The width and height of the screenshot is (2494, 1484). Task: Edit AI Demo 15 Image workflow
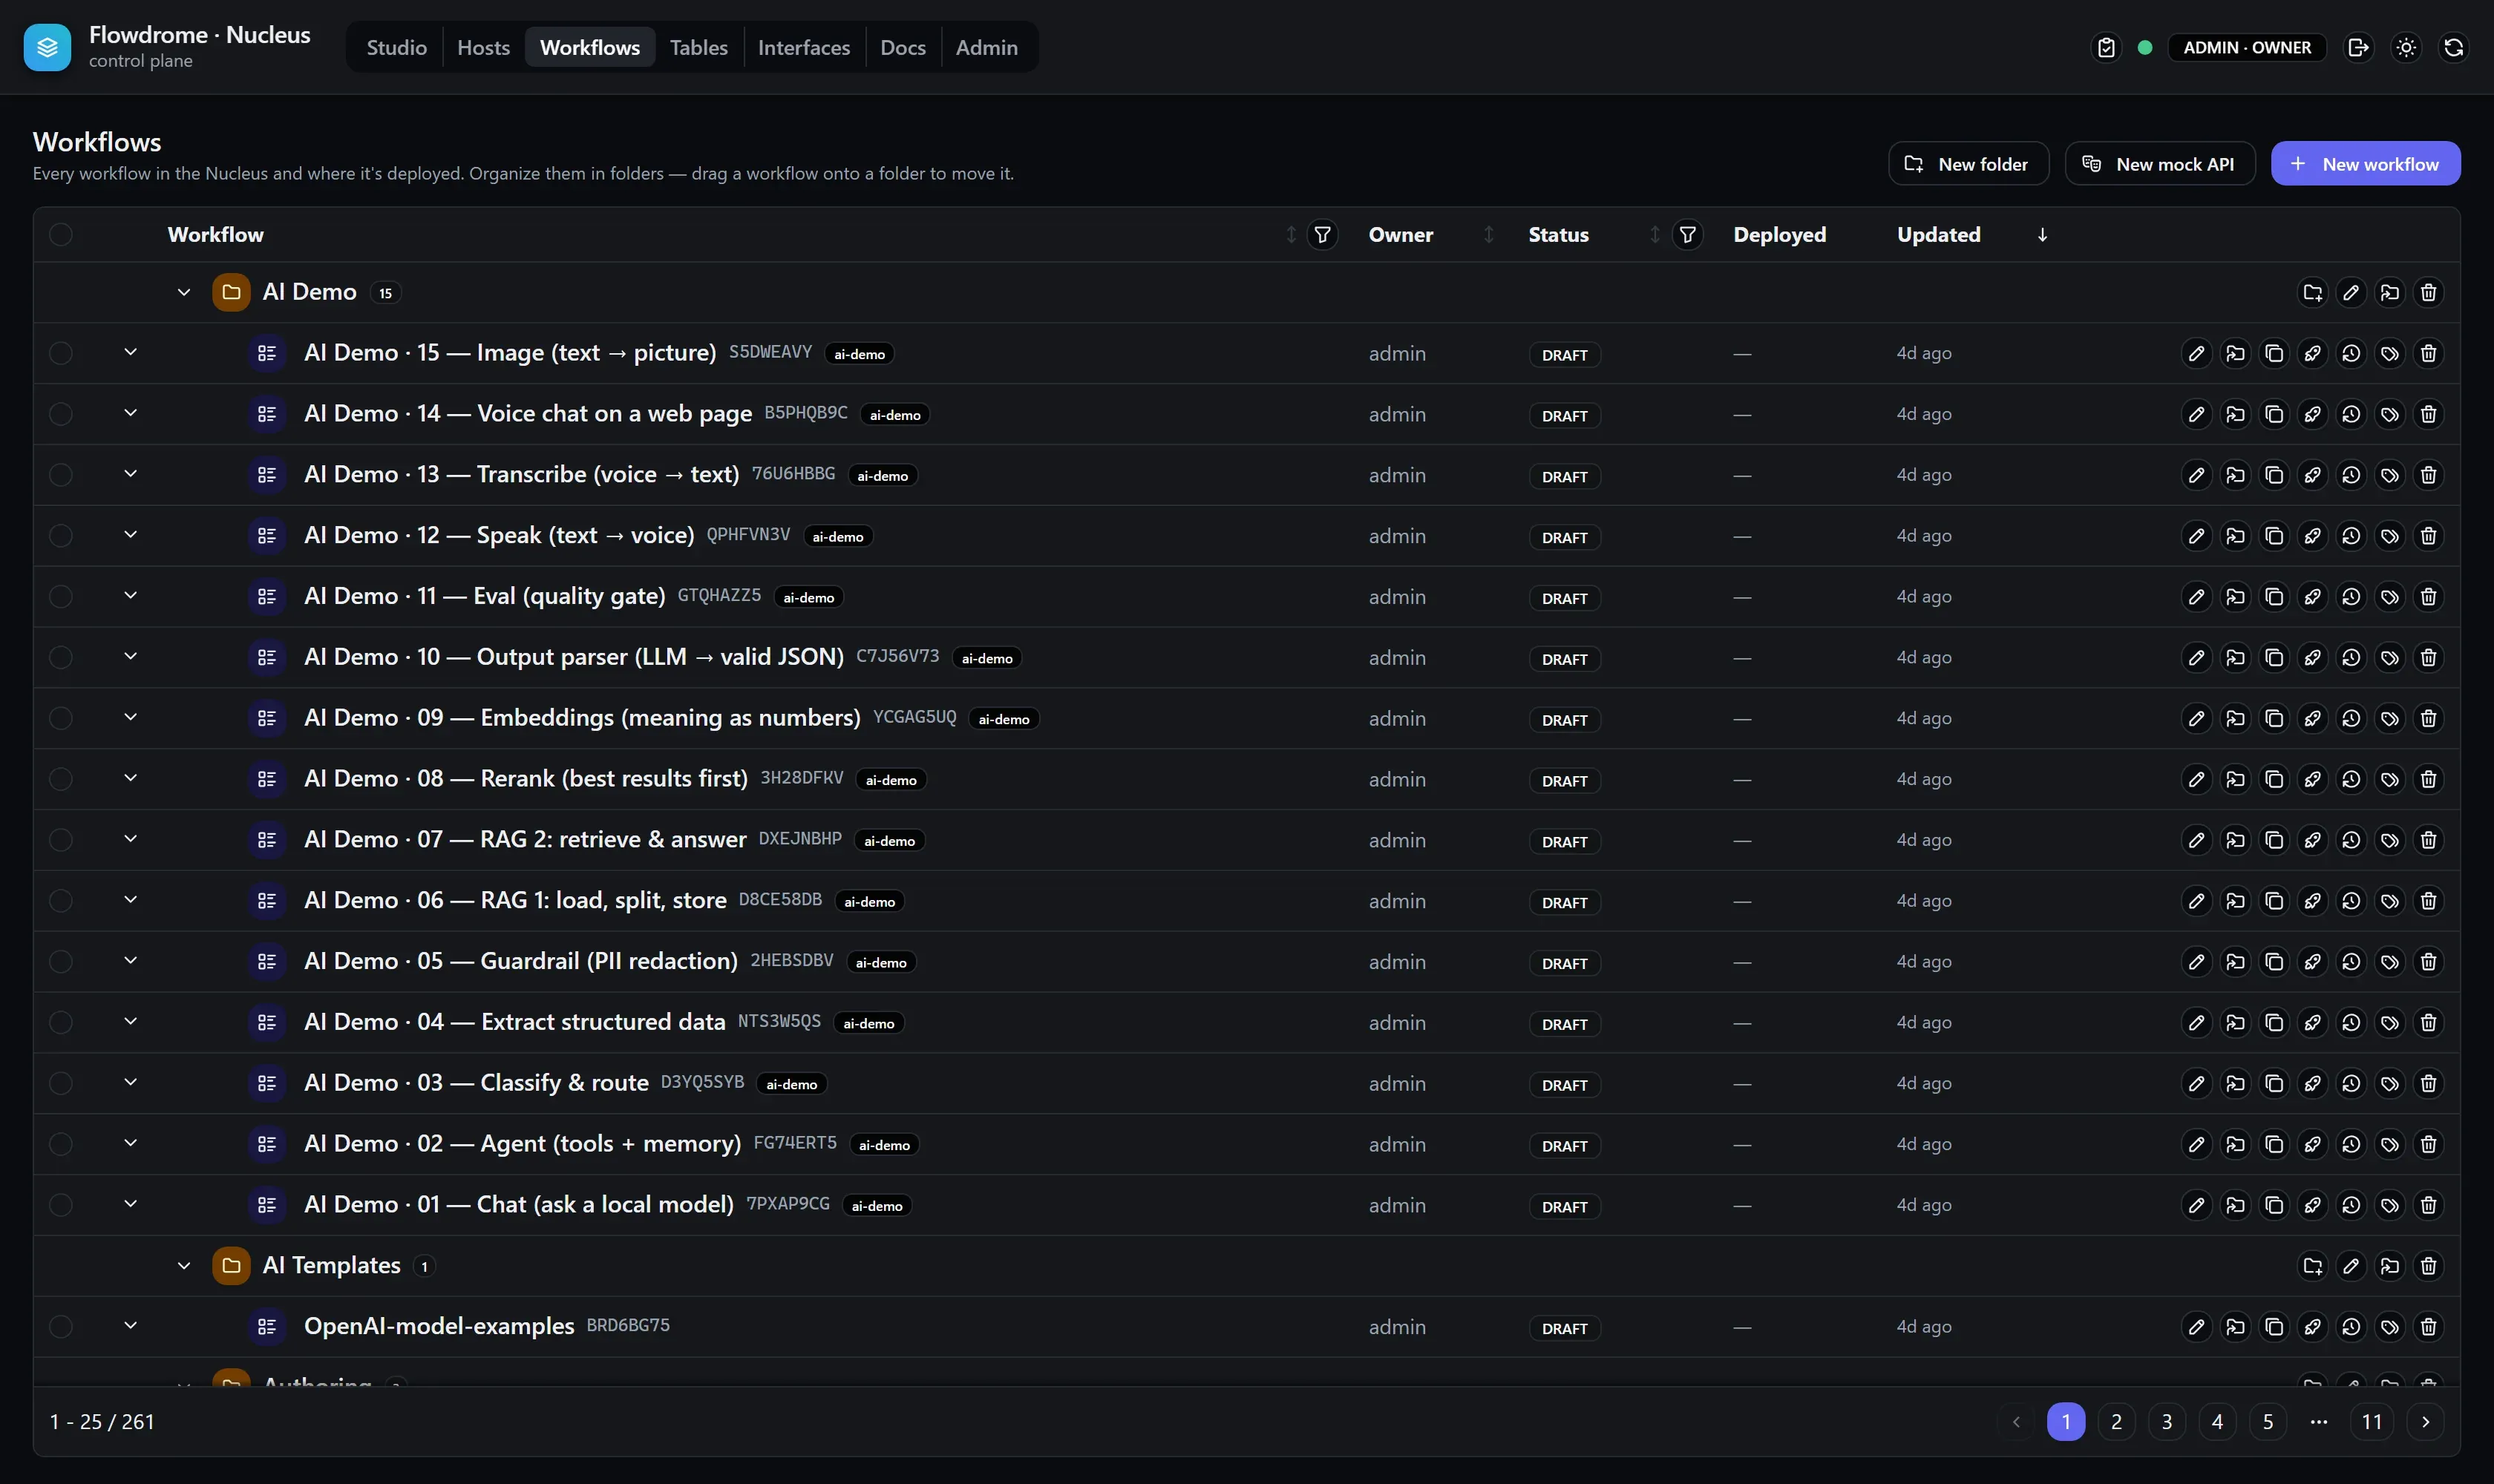pos(2196,353)
